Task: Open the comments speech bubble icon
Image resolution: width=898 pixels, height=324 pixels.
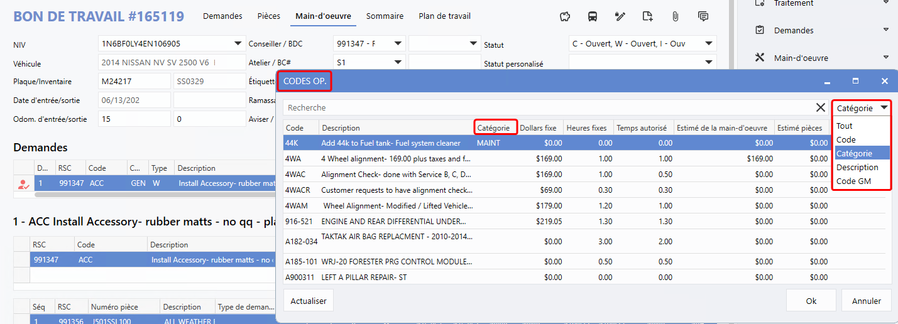Action: [x=703, y=16]
